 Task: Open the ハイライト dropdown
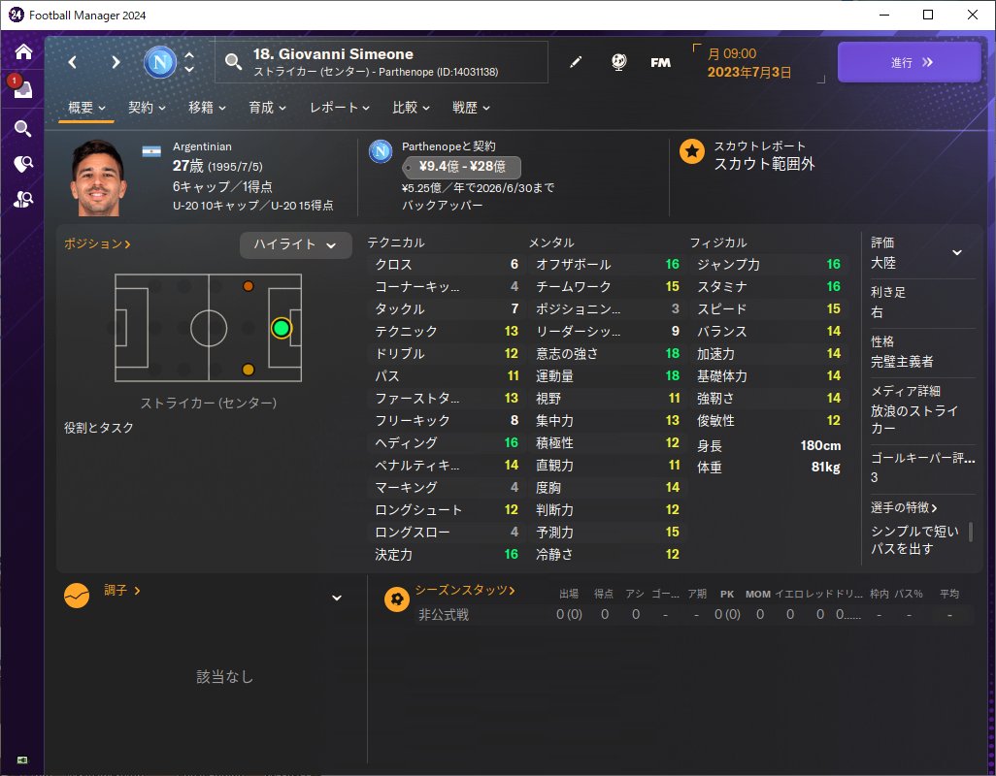[295, 244]
